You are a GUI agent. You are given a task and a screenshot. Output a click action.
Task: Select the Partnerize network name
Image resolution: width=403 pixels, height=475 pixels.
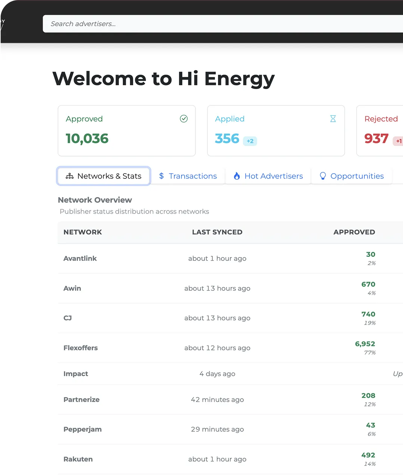click(x=81, y=400)
